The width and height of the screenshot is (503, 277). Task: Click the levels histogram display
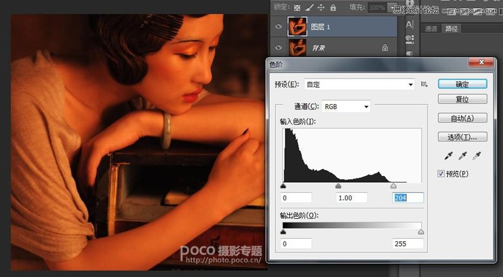(352, 156)
